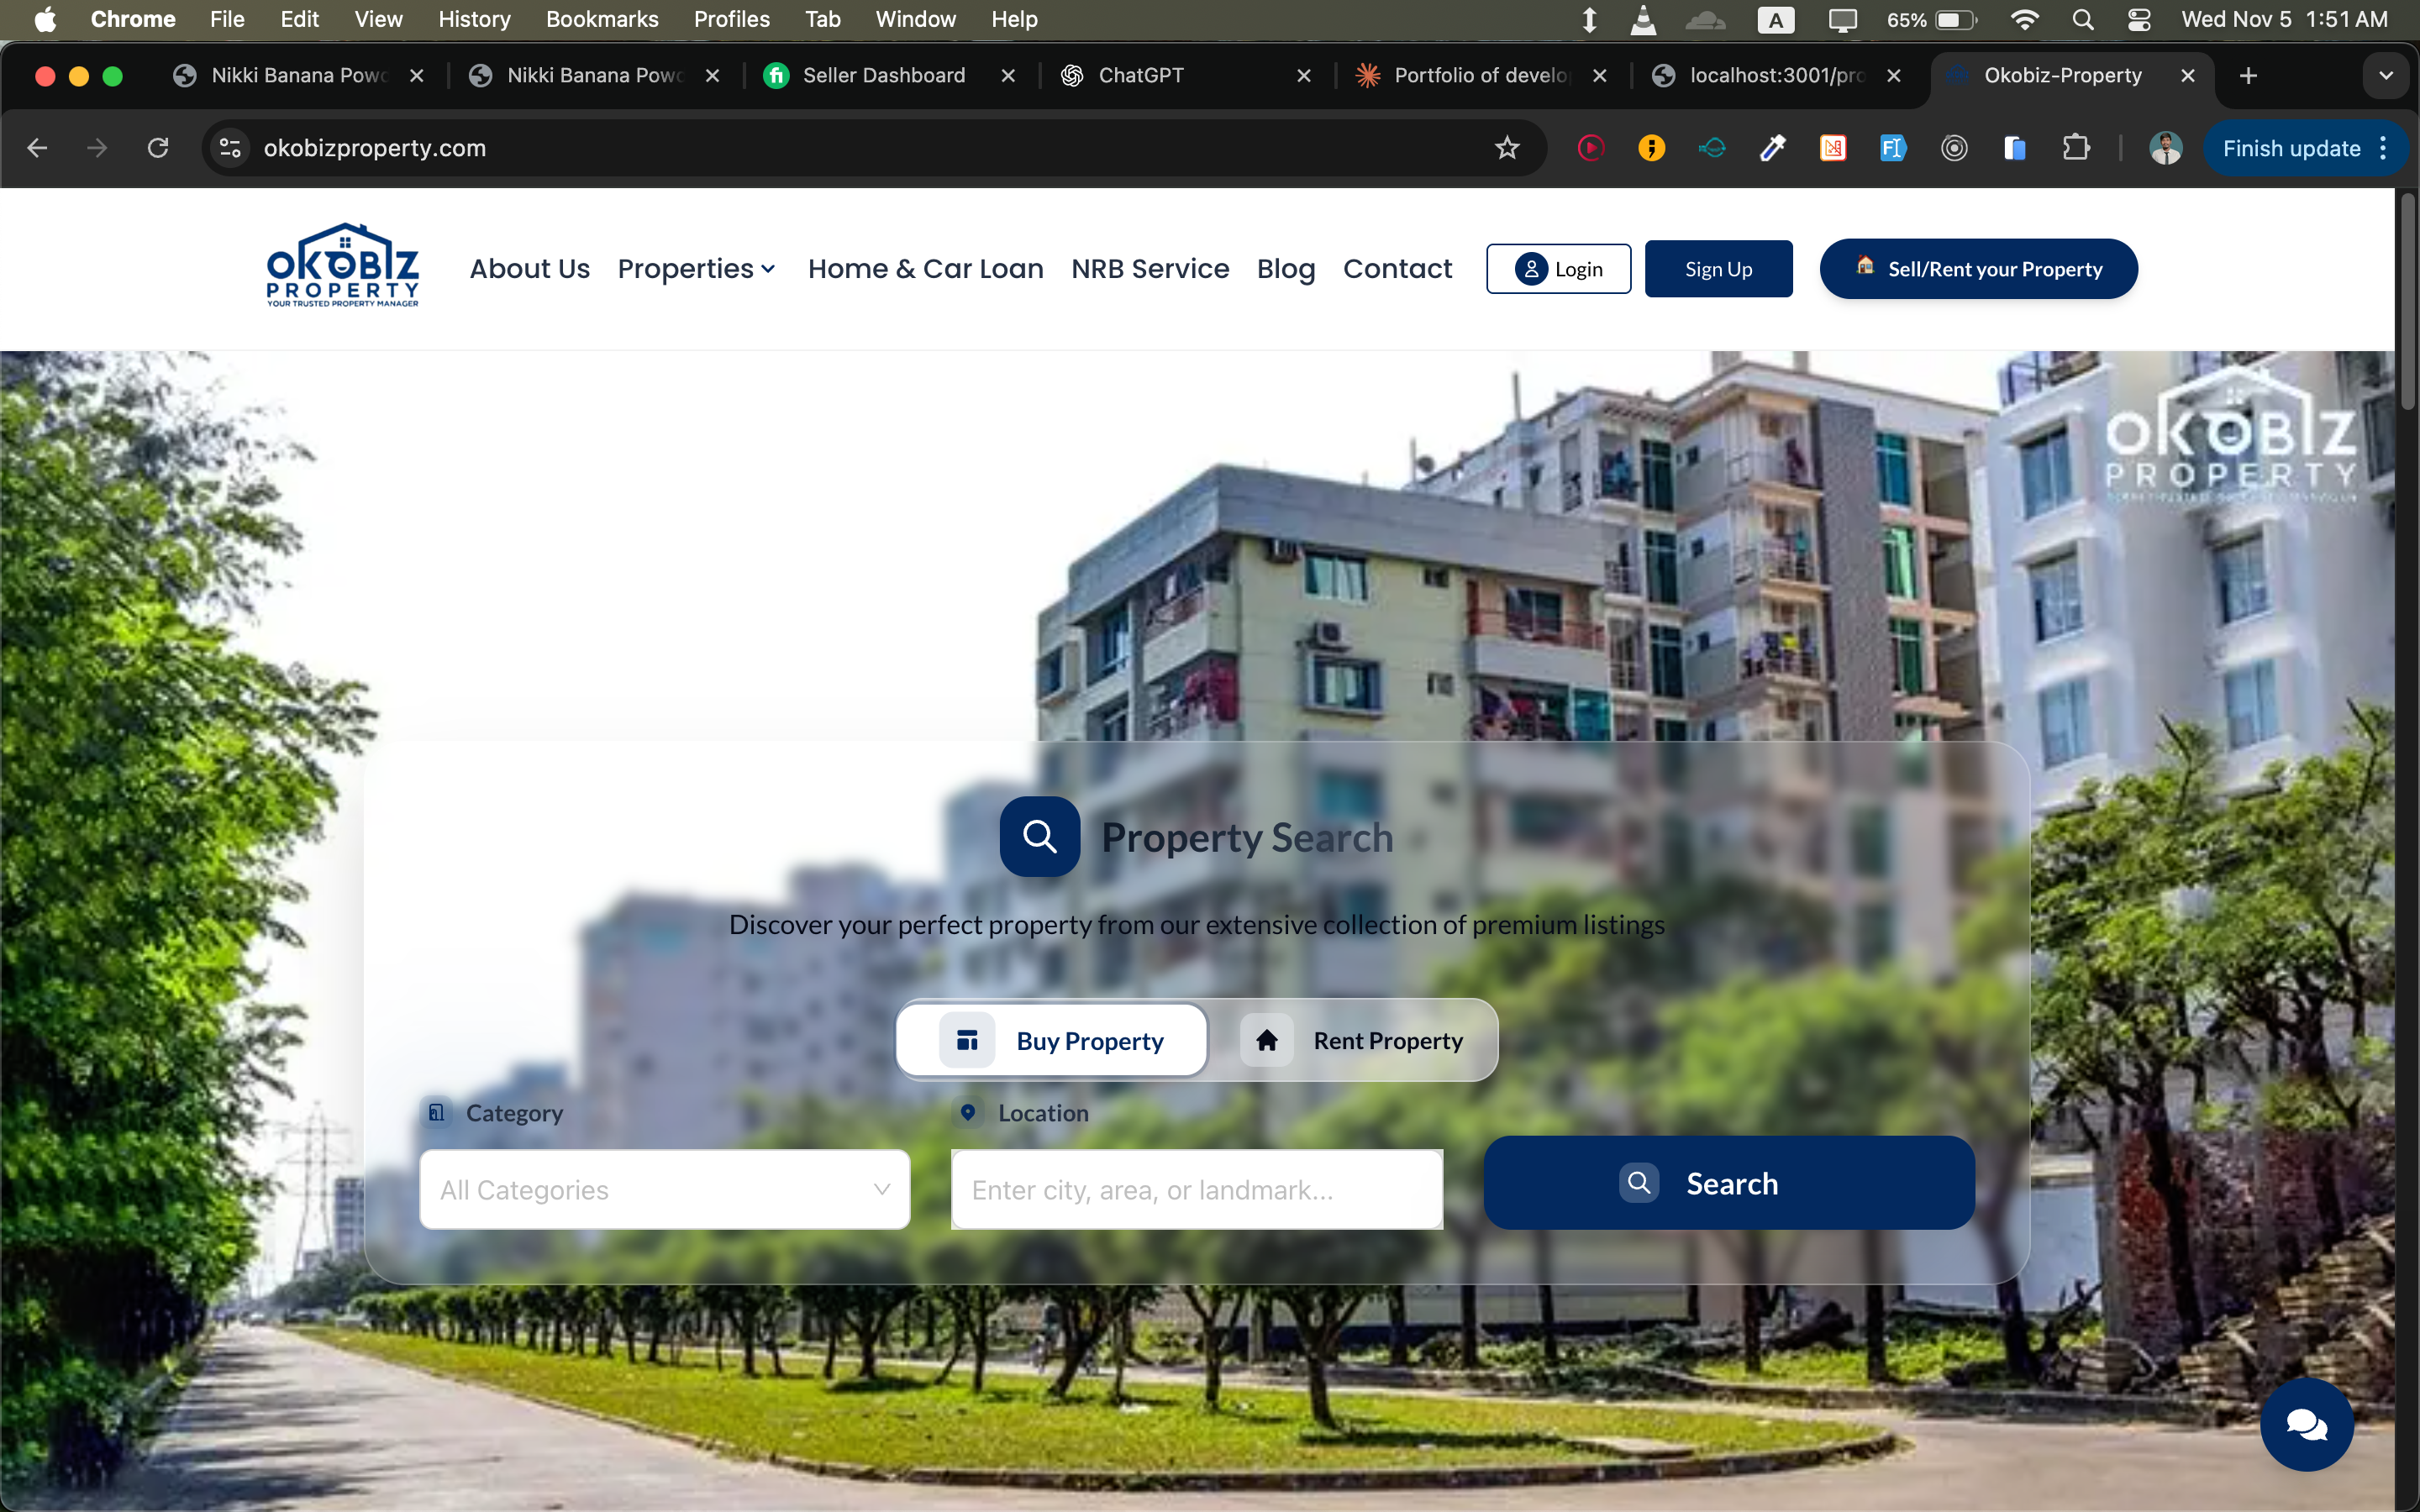Open the Finish update three-dot menu
Image resolution: width=2420 pixels, height=1512 pixels.
[x=2383, y=148]
